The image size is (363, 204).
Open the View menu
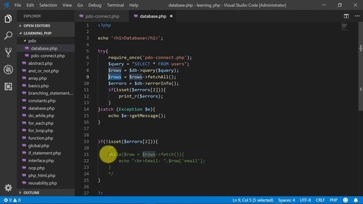click(67, 5)
